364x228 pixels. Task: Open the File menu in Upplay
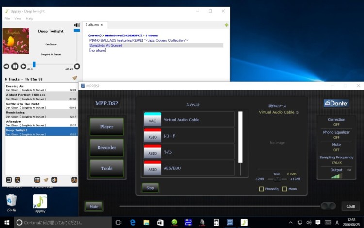coord(7,18)
